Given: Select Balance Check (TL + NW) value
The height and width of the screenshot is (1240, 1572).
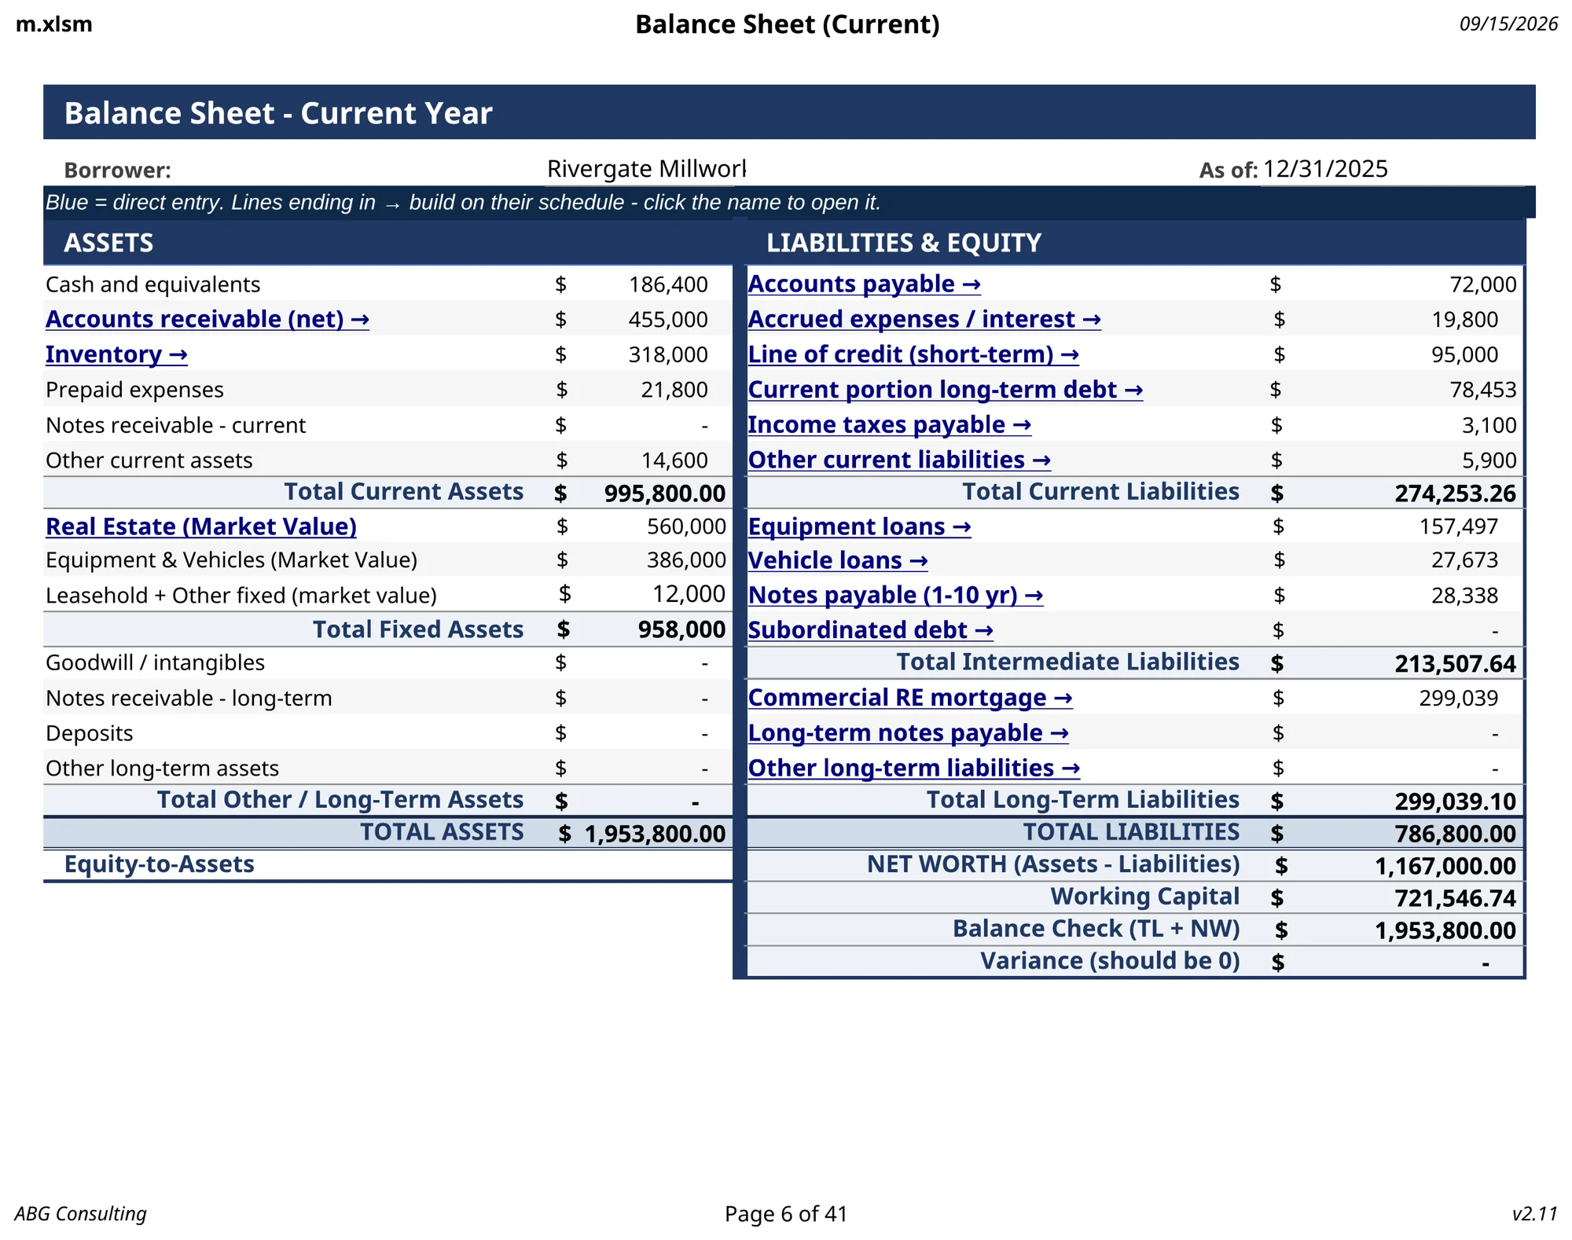Looking at the screenshot, I should point(1445,930).
